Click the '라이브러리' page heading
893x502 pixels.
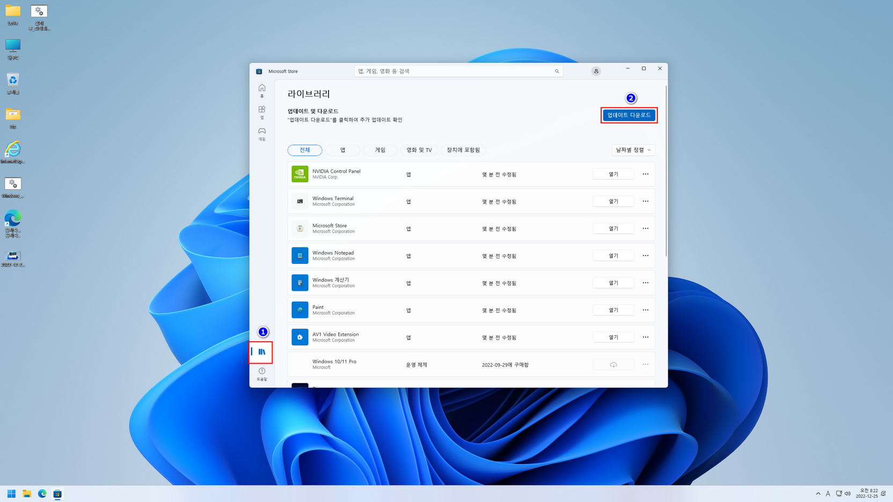tap(309, 94)
